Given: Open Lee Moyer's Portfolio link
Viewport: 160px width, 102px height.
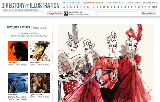Looking at the screenshot, I should (x=11, y=65).
